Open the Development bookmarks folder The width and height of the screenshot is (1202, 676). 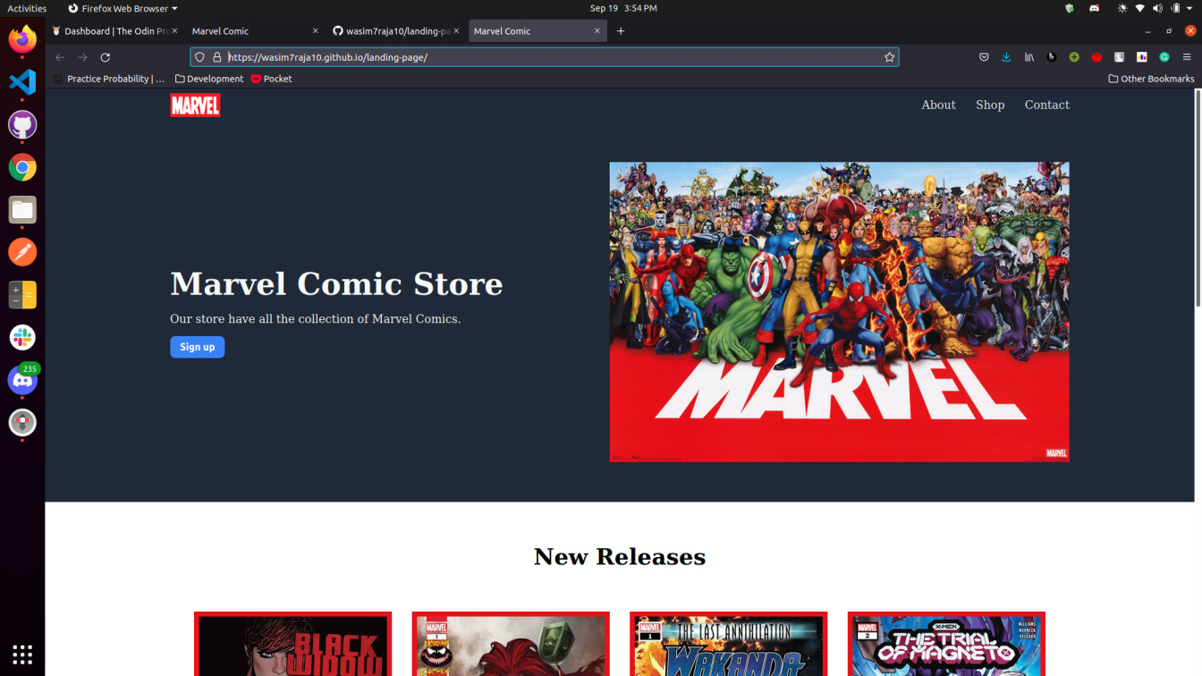tap(209, 78)
